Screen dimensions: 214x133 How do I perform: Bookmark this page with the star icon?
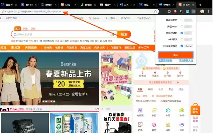tap(155, 12)
